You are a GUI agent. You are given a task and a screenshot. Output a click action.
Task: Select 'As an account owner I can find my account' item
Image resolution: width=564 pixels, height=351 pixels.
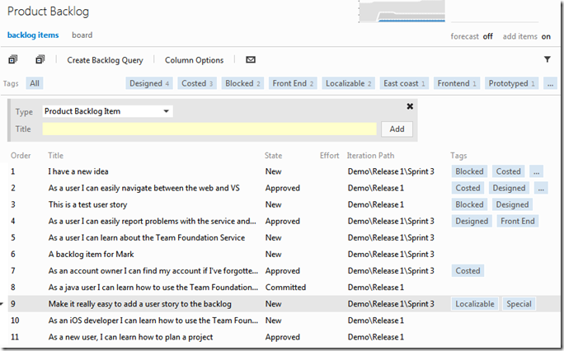tap(153, 270)
